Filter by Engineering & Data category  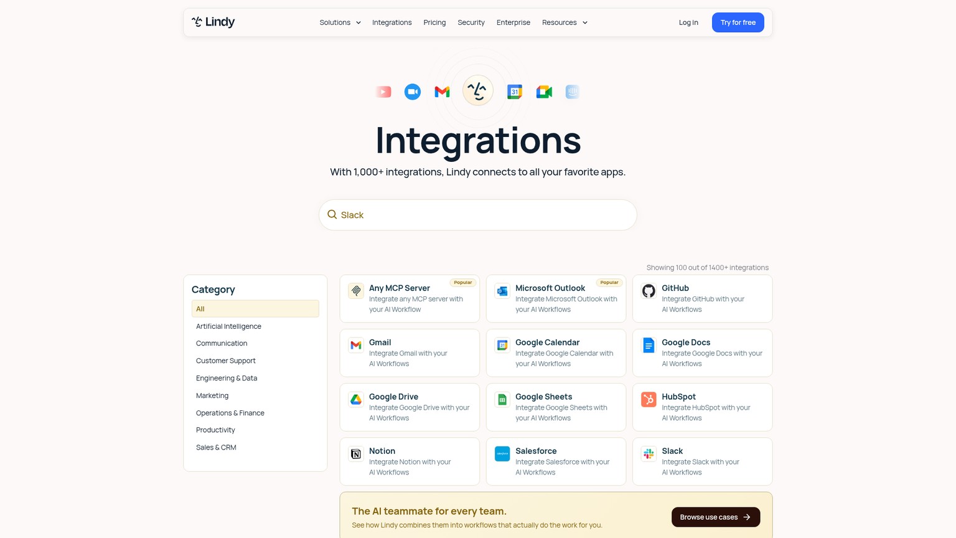[x=227, y=378]
